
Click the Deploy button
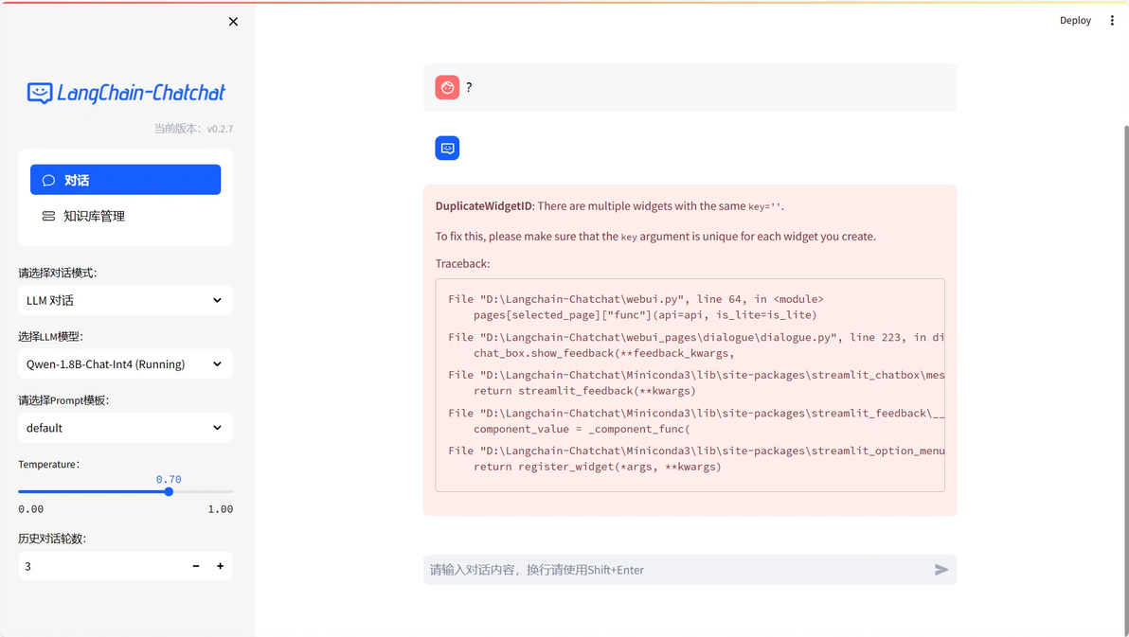1075,21
